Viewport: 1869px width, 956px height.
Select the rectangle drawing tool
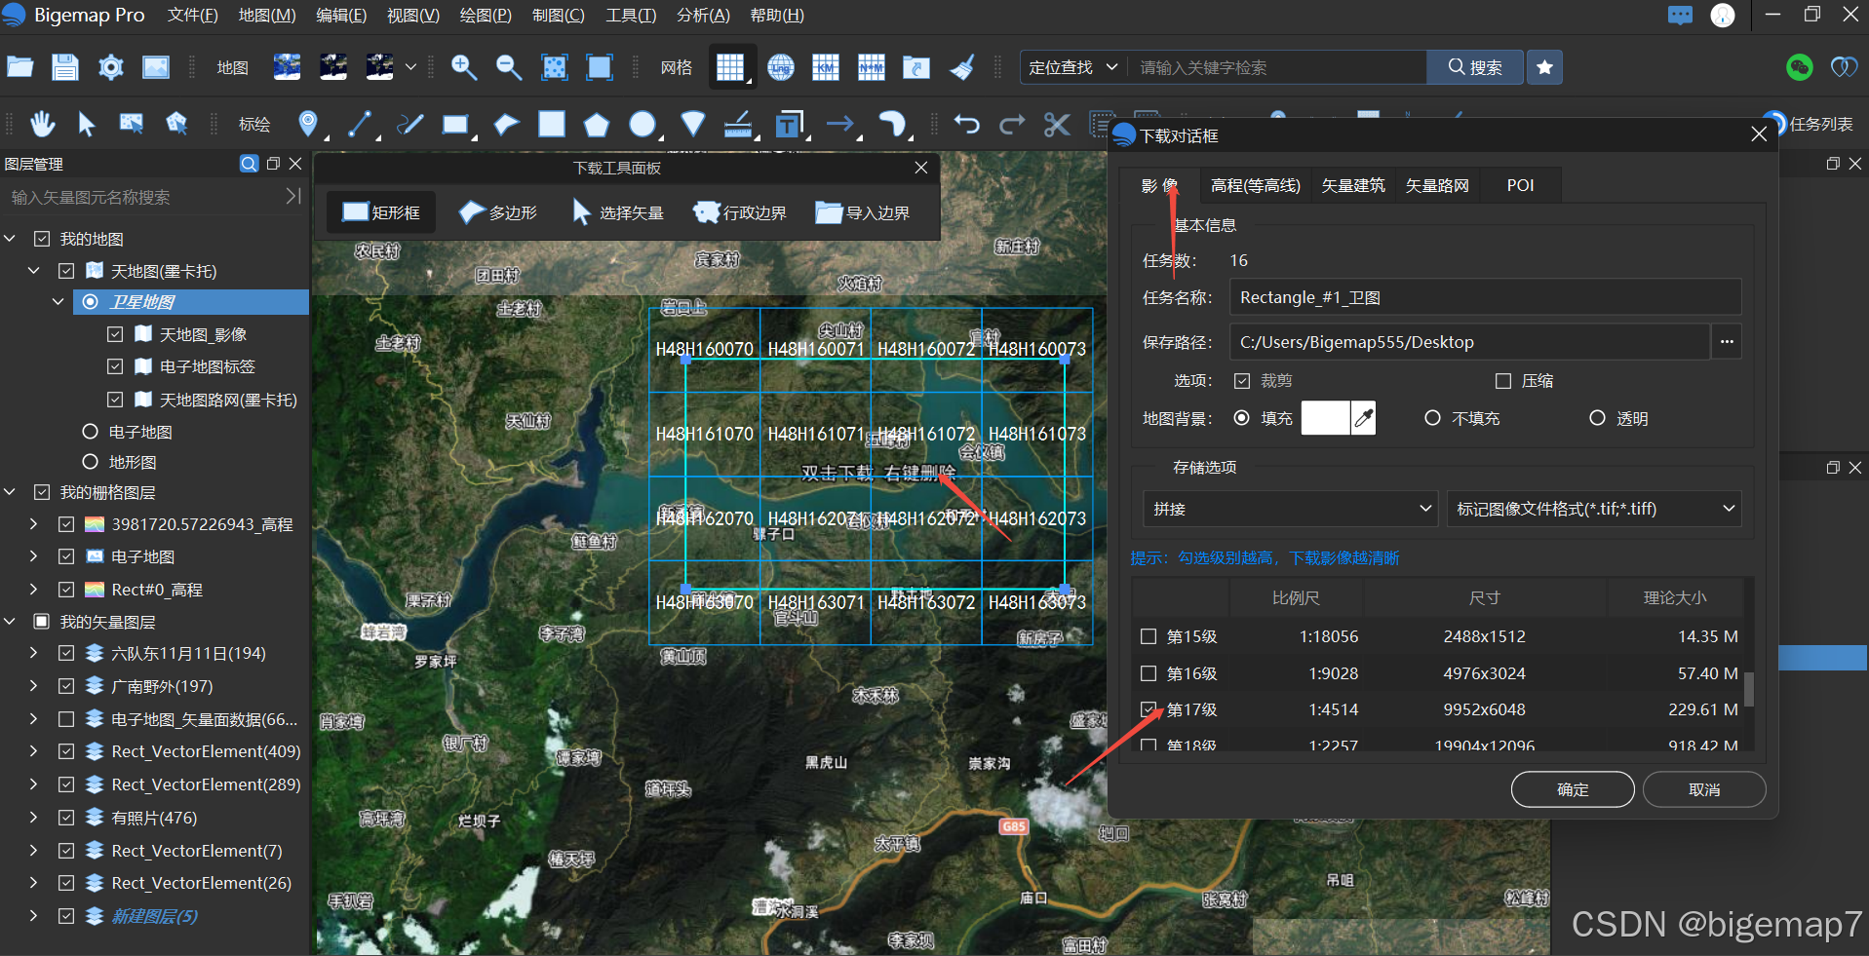[454, 124]
